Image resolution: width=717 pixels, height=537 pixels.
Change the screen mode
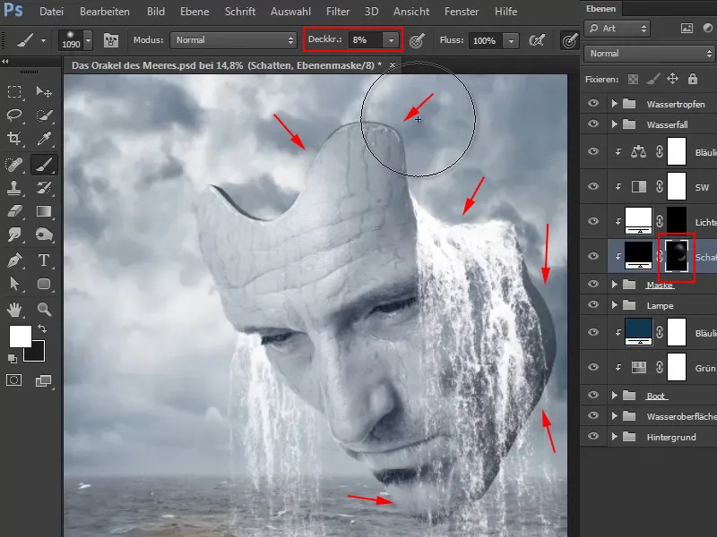coord(44,379)
